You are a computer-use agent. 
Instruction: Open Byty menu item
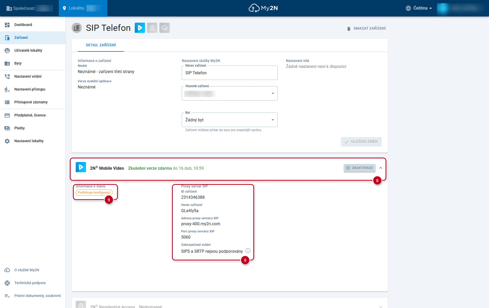[33, 63]
